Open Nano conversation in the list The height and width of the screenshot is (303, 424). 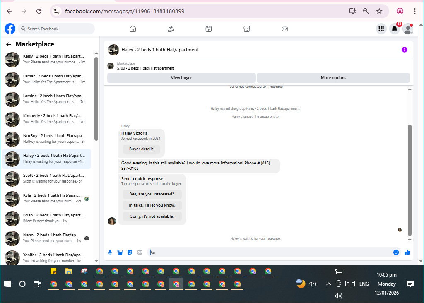coord(46,238)
